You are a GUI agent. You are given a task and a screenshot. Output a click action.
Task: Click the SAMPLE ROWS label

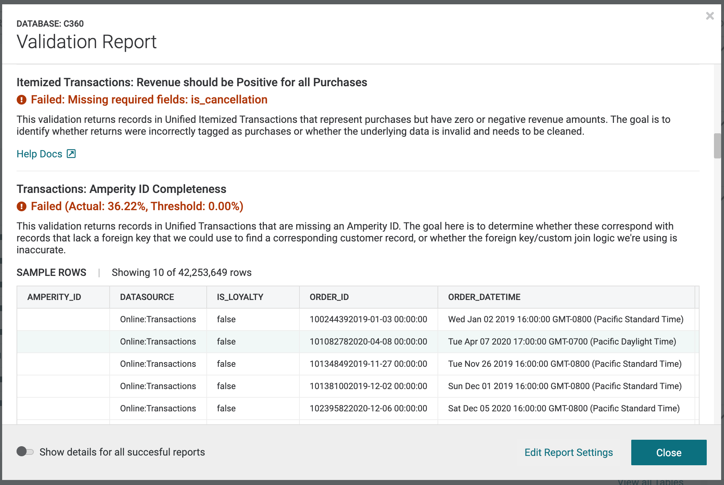[x=51, y=272]
